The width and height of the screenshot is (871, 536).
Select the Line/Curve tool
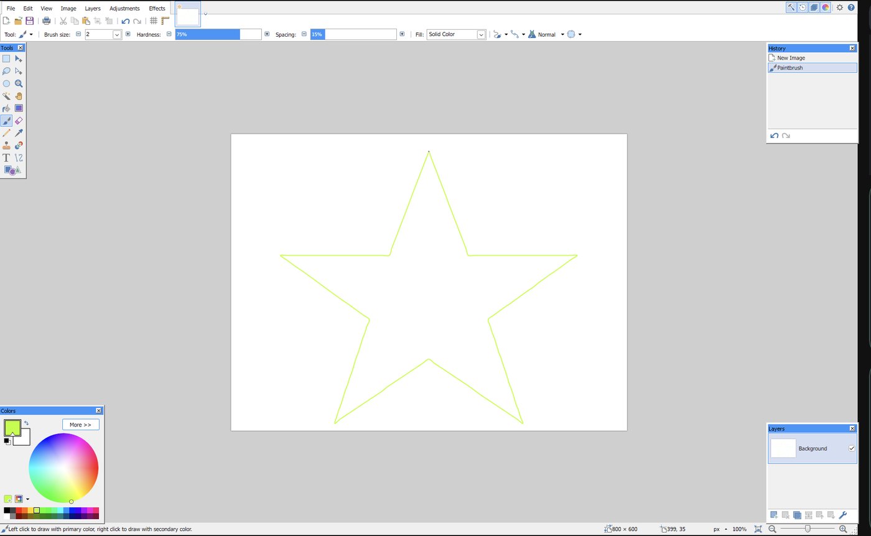(x=19, y=158)
